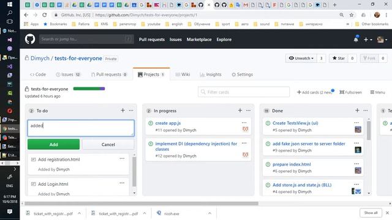Open options for Add store.js card
Screen dimensions: 392x220
pos(356,185)
